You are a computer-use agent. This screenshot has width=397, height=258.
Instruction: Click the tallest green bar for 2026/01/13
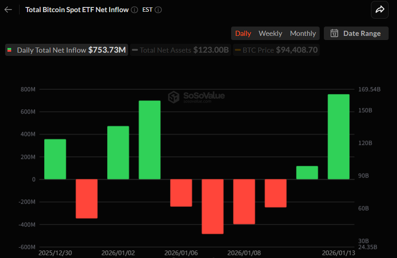click(338, 136)
